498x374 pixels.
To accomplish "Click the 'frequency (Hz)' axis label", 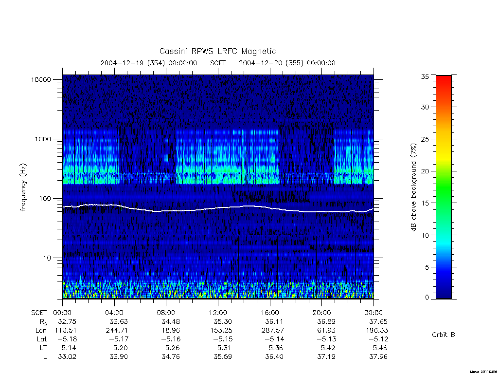I will pyautogui.click(x=23, y=187).
